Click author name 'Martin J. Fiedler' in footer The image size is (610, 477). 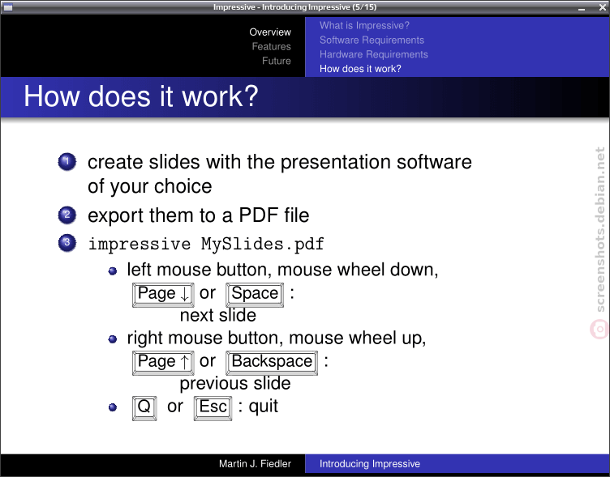[255, 463]
